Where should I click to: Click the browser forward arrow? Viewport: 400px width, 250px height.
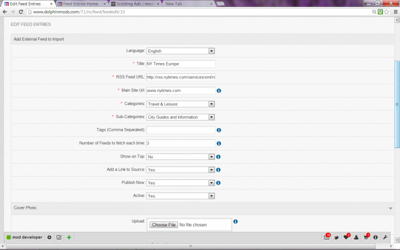(13, 11)
